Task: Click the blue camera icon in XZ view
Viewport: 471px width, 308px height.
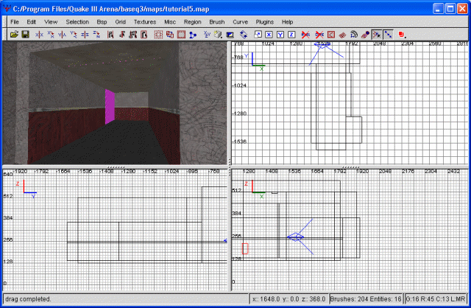Action: click(296, 237)
